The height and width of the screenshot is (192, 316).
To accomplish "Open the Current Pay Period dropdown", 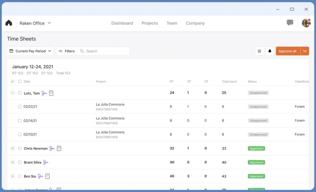I will (x=30, y=51).
